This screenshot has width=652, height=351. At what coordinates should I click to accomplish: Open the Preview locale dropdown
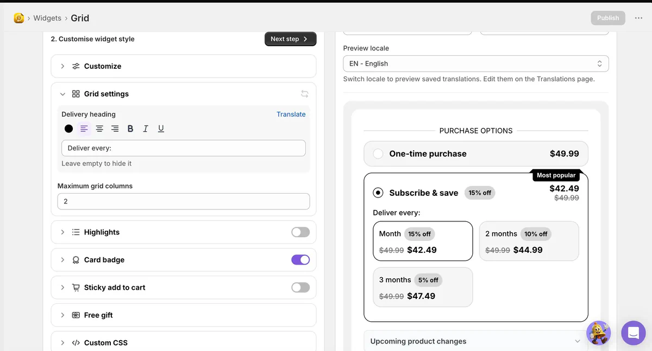click(x=476, y=63)
